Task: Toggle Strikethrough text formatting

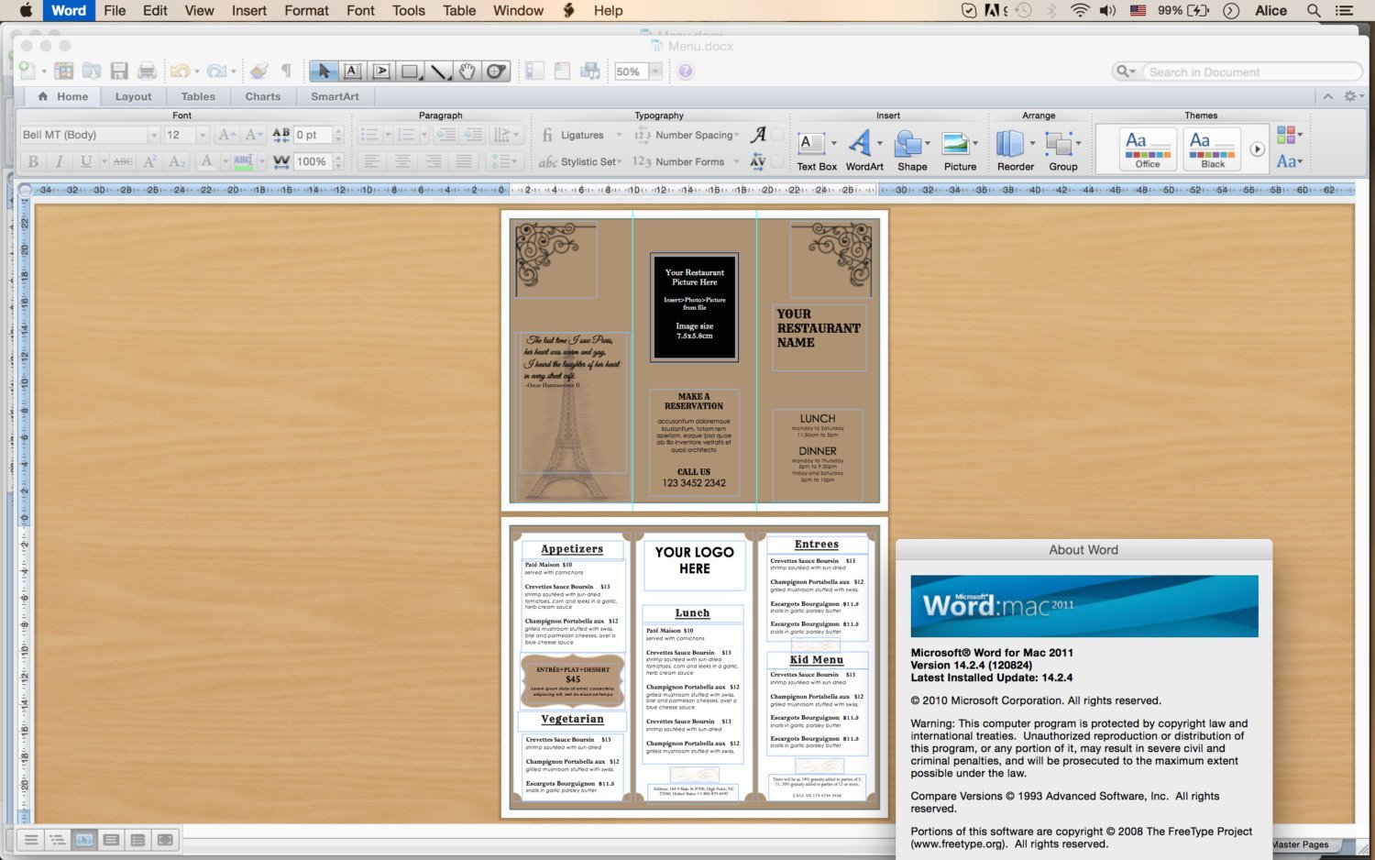Action: coord(124,161)
